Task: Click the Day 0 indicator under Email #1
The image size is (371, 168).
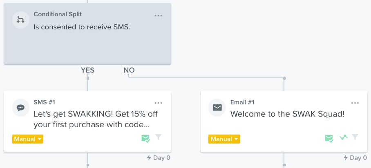Action: pos(355,158)
